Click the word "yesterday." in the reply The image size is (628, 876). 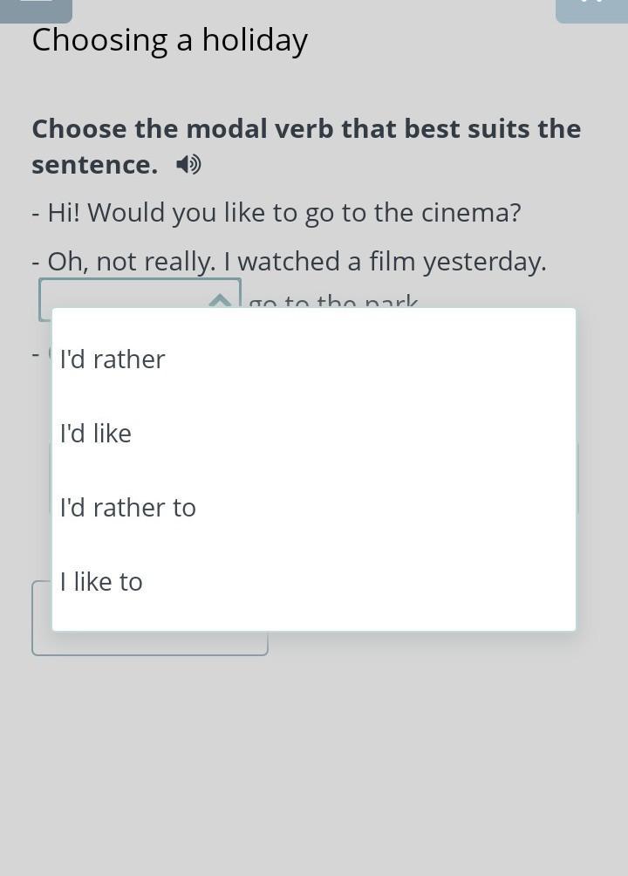pyautogui.click(x=484, y=262)
